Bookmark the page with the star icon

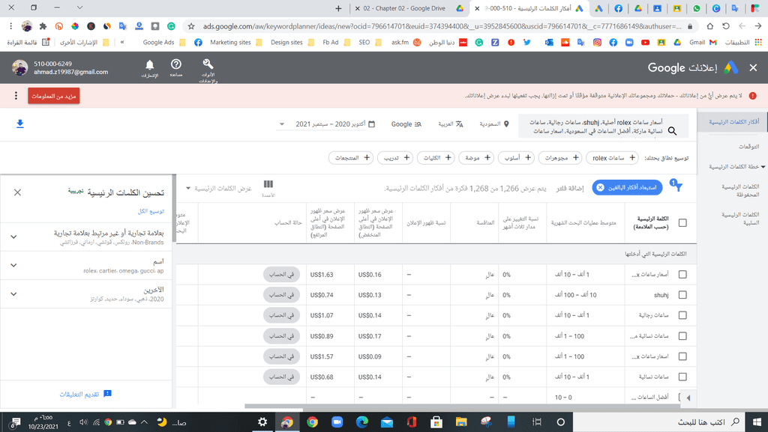(191, 26)
